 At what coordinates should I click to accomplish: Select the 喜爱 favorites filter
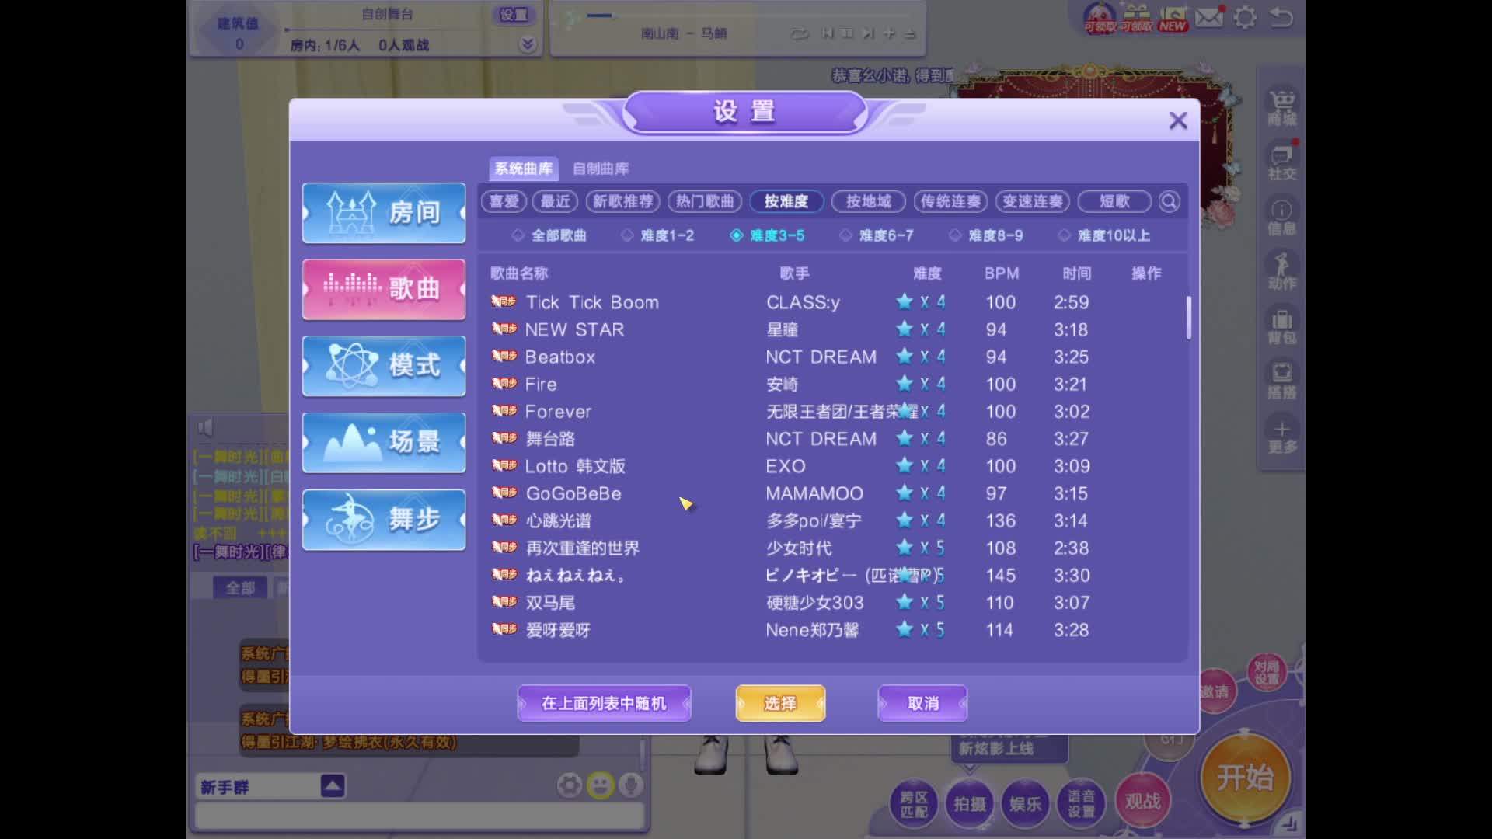(x=504, y=202)
